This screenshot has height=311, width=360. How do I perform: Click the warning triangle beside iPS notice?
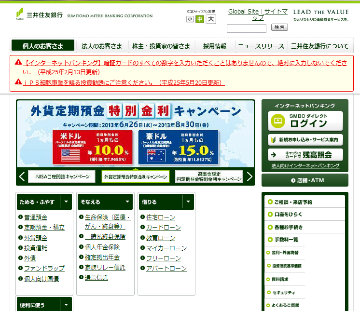[x=18, y=81]
